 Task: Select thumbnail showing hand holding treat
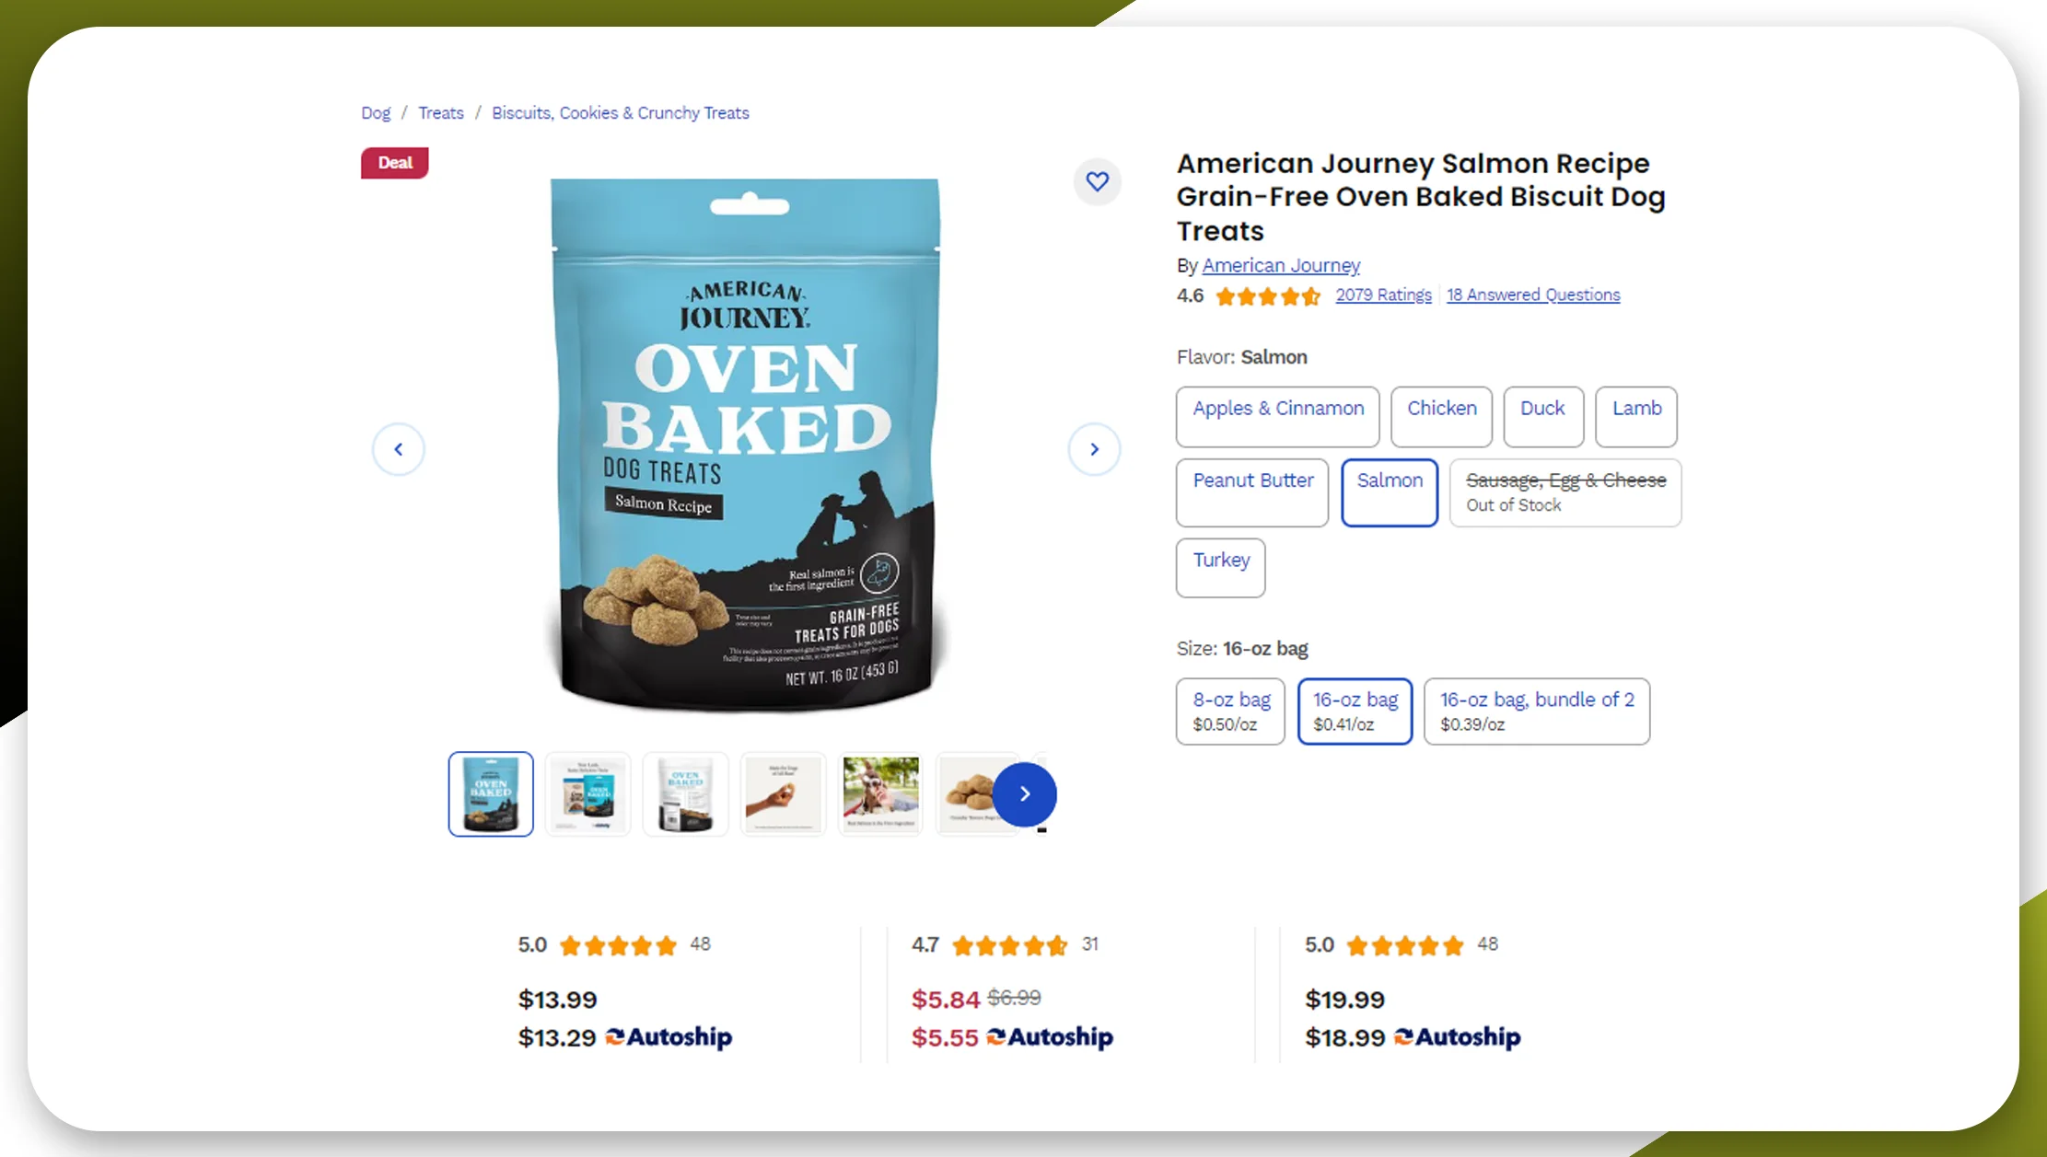[x=783, y=793]
